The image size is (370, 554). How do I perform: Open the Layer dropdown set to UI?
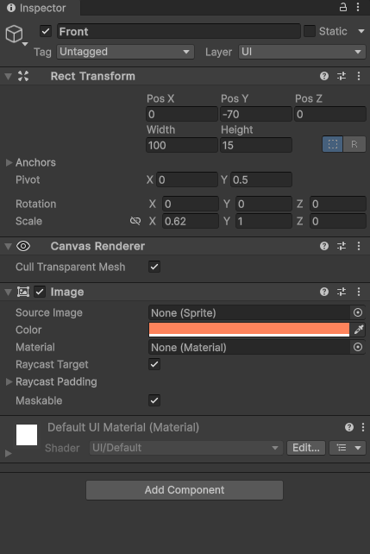[x=302, y=52]
